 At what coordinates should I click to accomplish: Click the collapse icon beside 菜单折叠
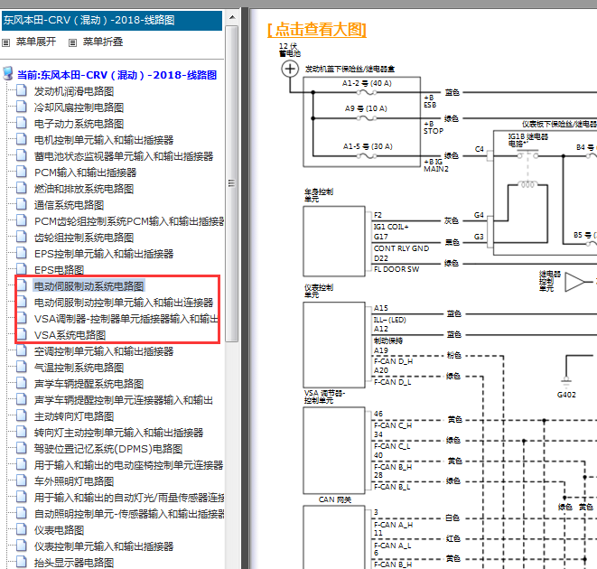73,42
